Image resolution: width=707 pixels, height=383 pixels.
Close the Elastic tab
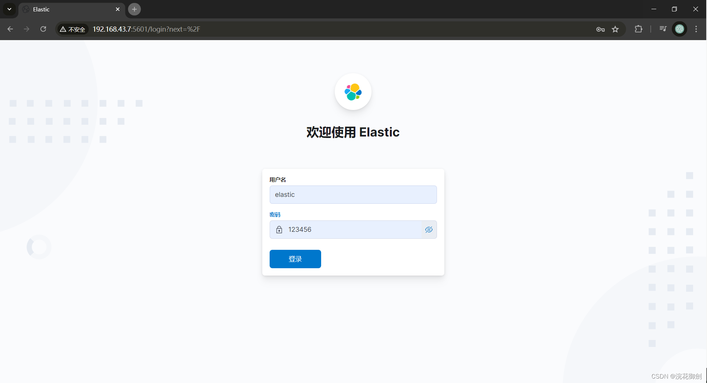pos(118,9)
